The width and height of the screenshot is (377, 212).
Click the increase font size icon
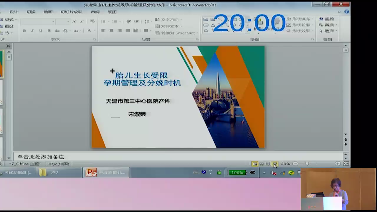point(74,21)
